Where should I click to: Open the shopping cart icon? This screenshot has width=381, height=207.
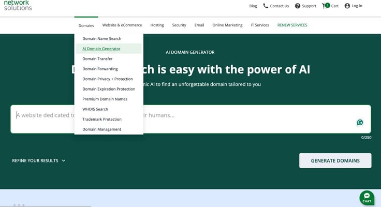click(326, 6)
